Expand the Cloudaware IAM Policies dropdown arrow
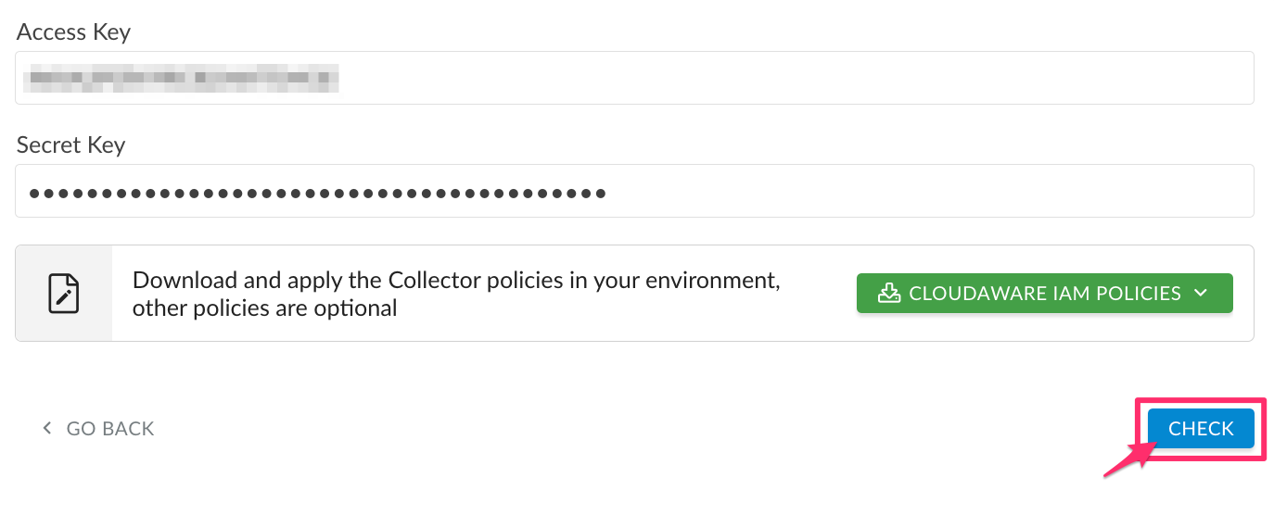Screen dimensions: 1274x515 [1202, 293]
